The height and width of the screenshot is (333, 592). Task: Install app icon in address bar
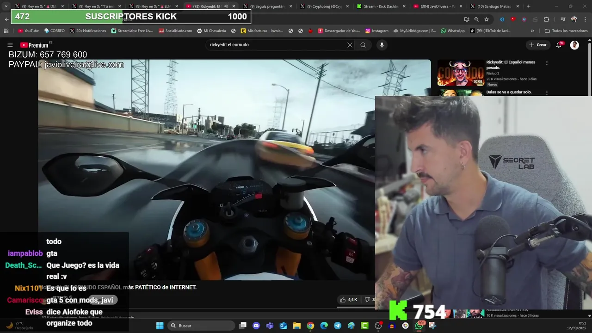point(466,19)
